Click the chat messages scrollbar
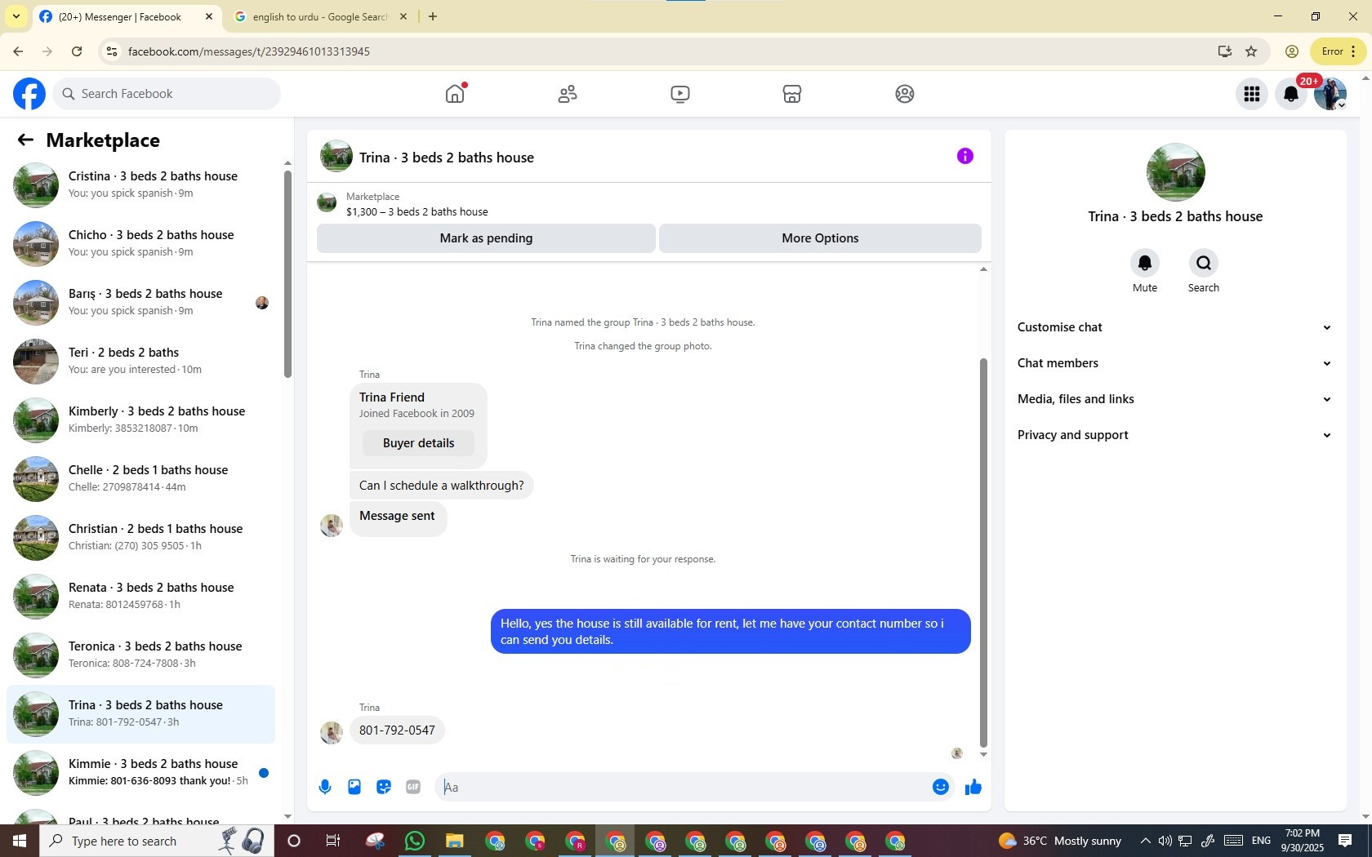This screenshot has width=1372, height=857. coord(983,552)
